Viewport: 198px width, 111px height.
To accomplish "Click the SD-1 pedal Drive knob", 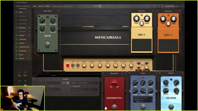I will click(x=147, y=18).
